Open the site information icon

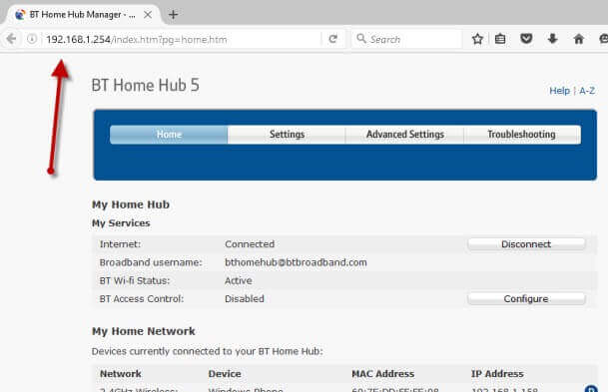(x=32, y=39)
